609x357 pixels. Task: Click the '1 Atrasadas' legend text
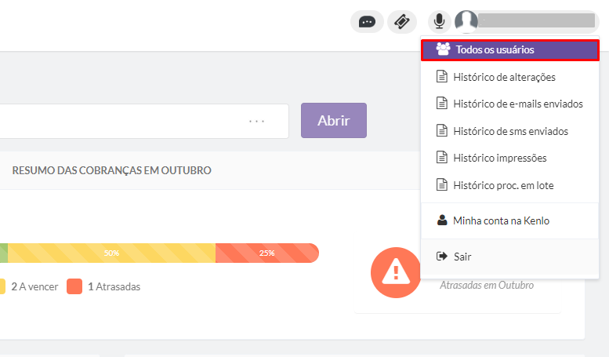[114, 286]
